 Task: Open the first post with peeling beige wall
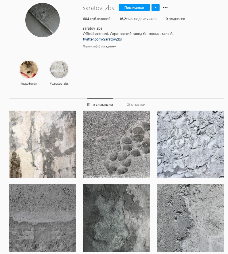(43, 144)
